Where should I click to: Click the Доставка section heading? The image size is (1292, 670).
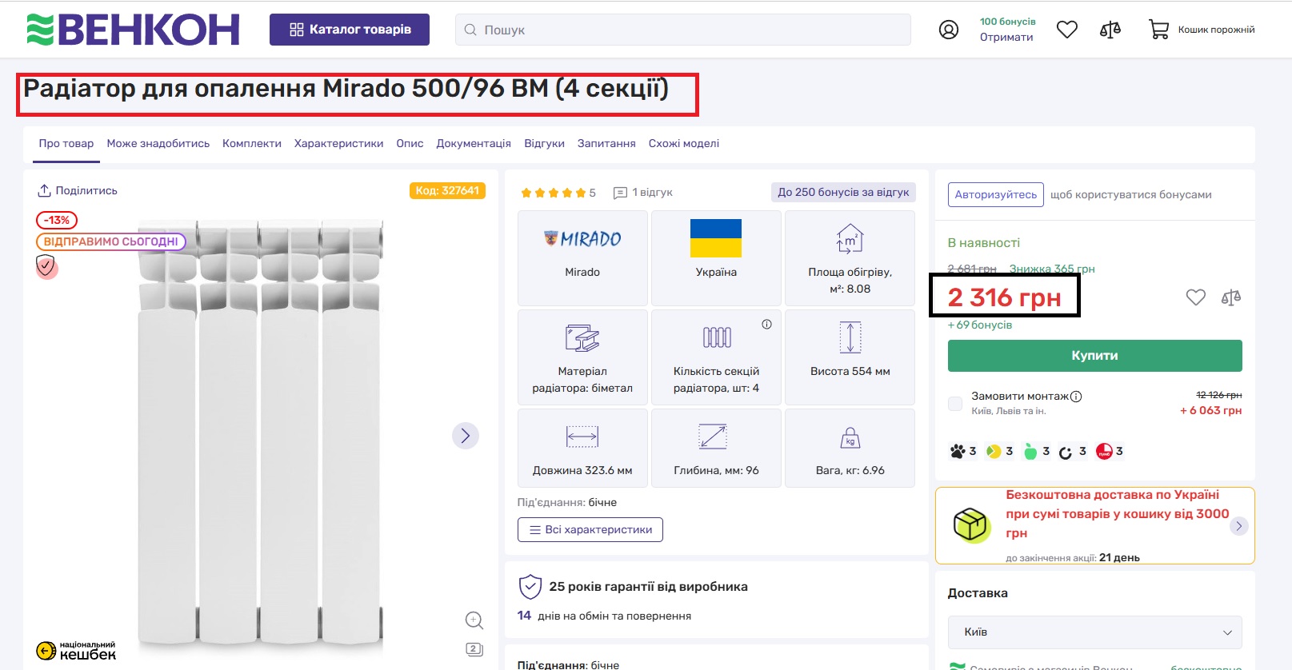(x=978, y=593)
